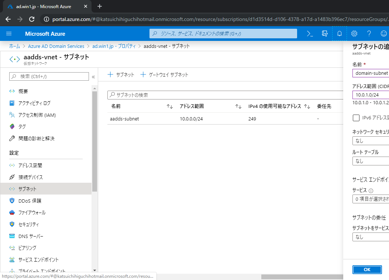Open the サブネットの委任 dropdown

coord(371,237)
